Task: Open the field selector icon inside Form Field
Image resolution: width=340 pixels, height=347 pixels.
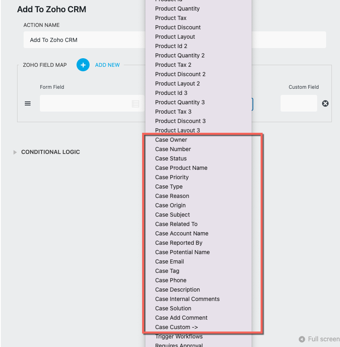Action: coord(136,103)
